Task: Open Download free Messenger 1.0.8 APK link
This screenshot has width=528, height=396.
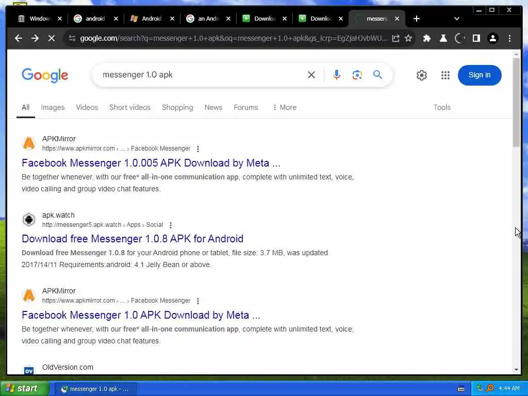Action: point(133,239)
